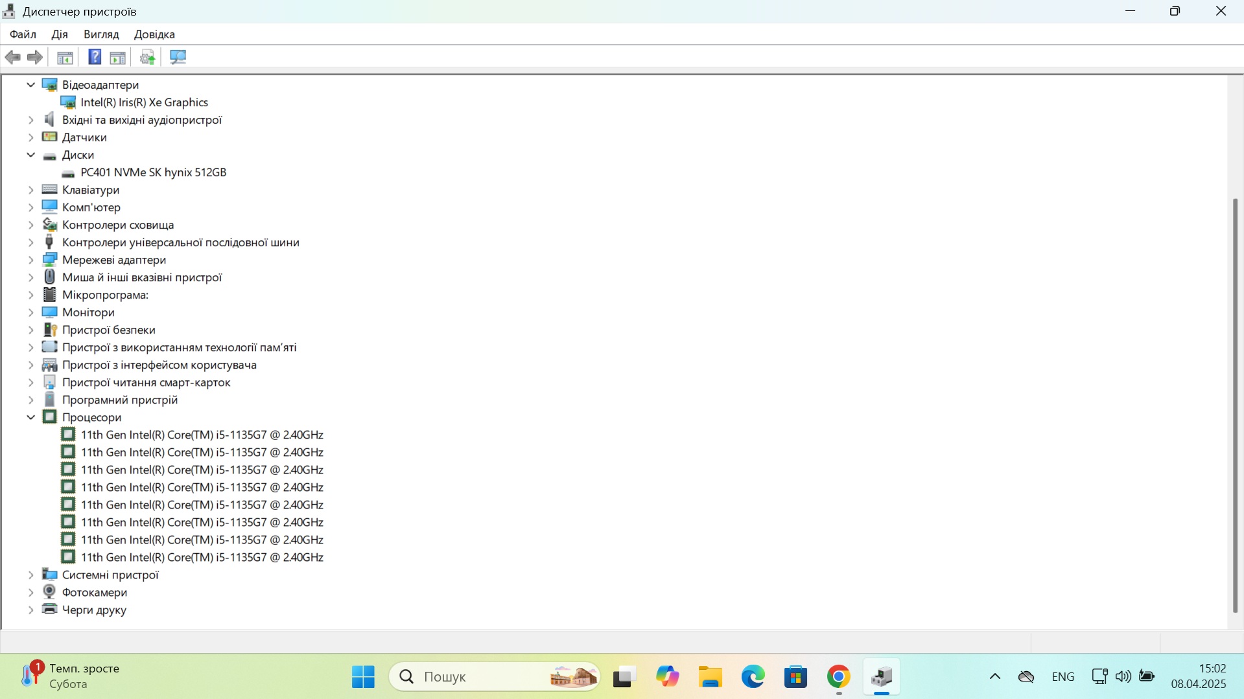Image resolution: width=1244 pixels, height=699 pixels.
Task: Open the Вигляд menu
Action: 101,34
